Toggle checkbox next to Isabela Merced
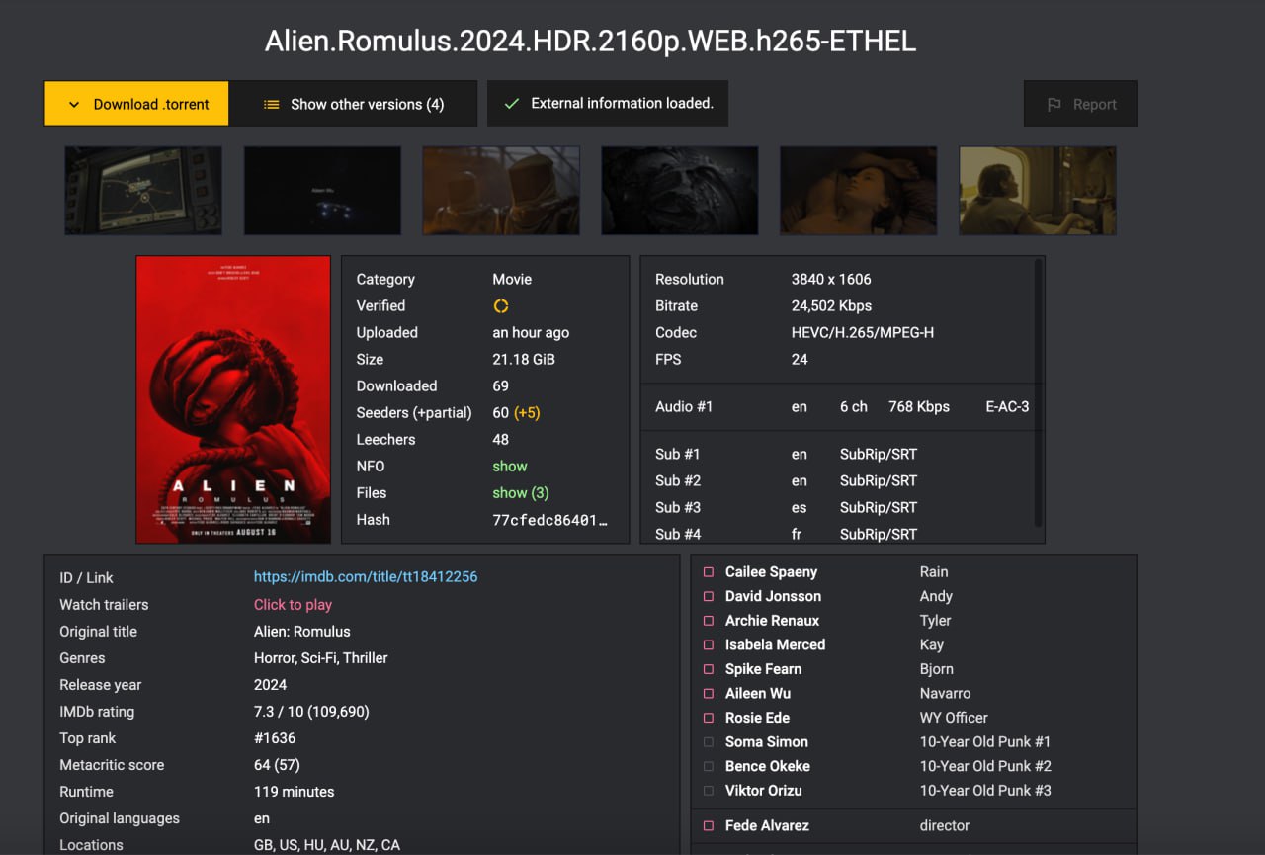Screen dimensions: 1265x855 coord(708,645)
